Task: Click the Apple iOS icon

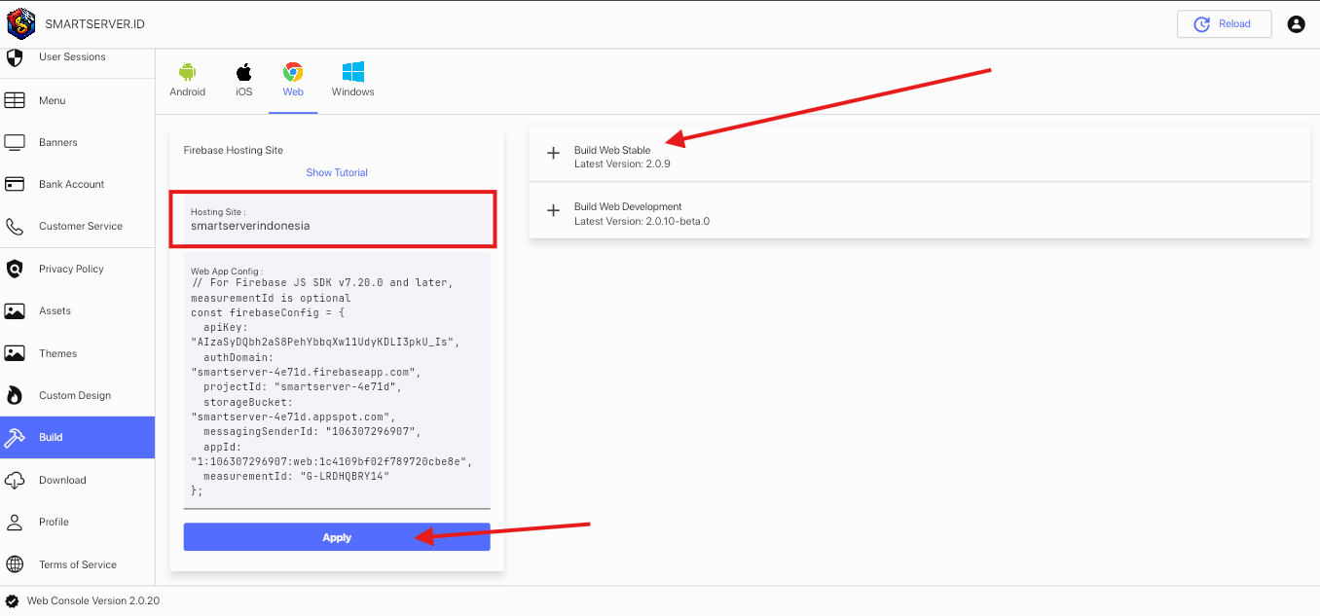Action: click(x=244, y=72)
